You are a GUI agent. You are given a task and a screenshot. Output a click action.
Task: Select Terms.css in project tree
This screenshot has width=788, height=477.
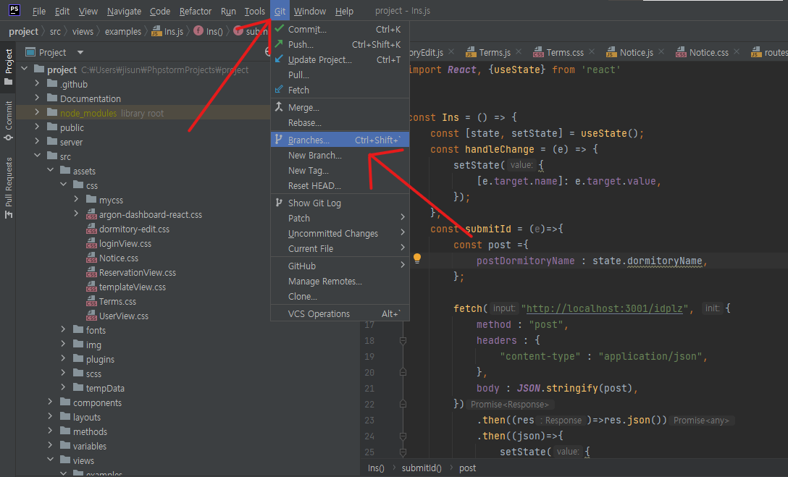(x=117, y=303)
